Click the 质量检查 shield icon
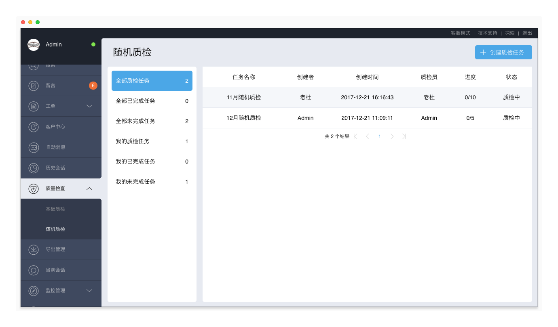 click(34, 189)
